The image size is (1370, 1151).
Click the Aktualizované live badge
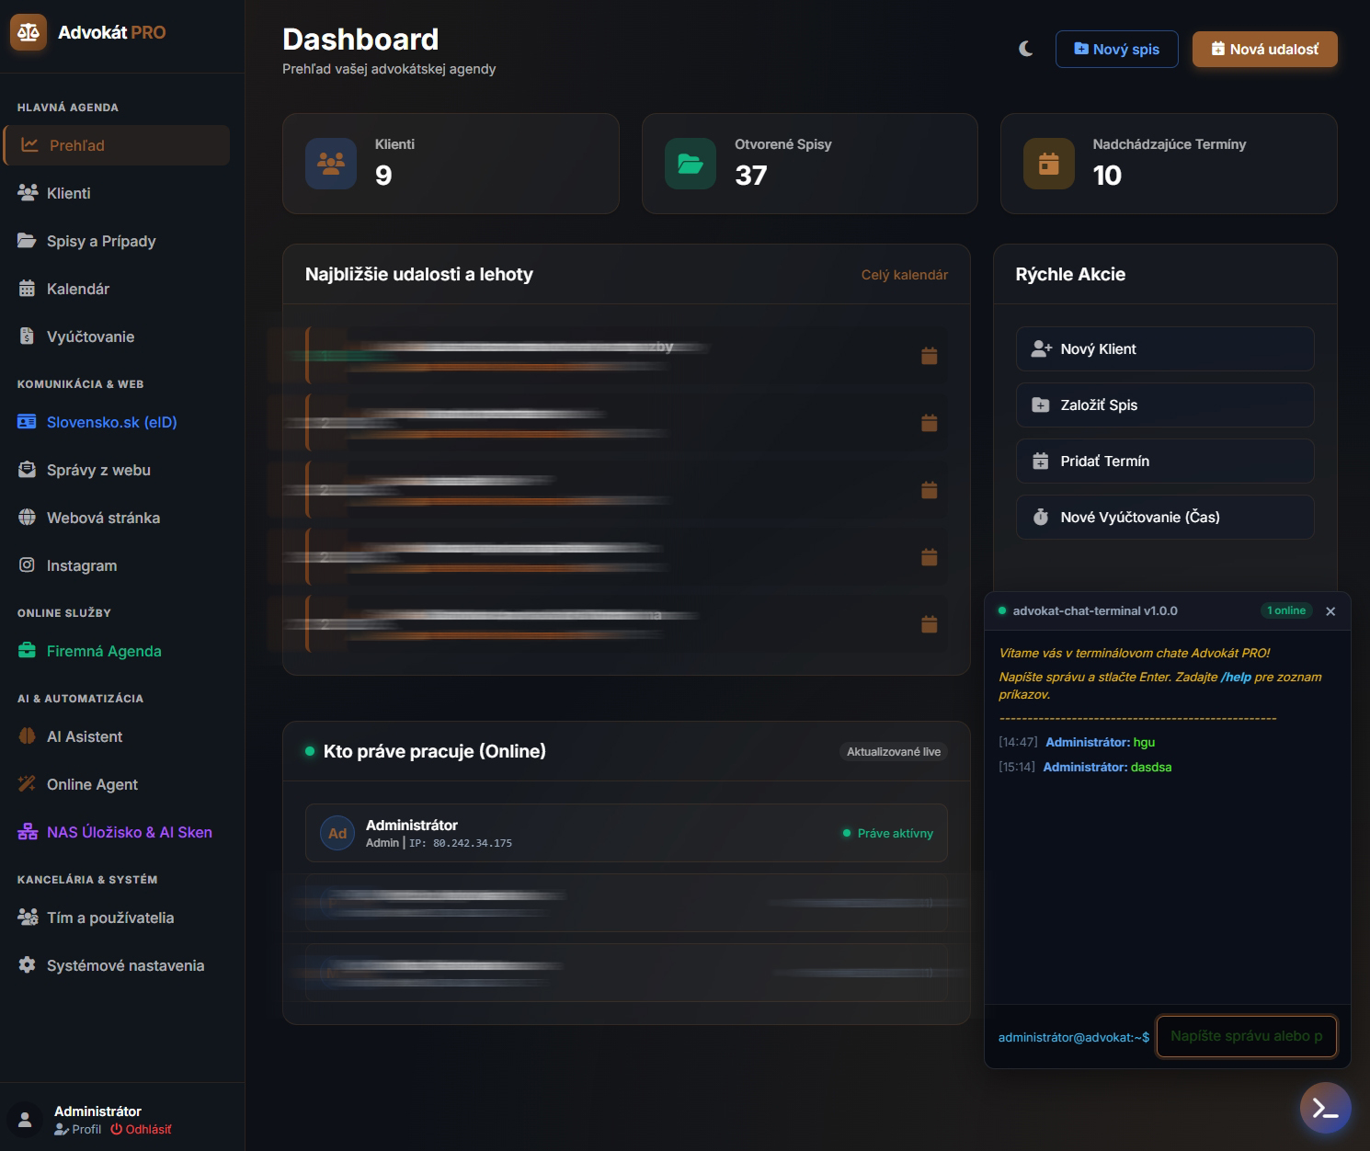pos(894,752)
